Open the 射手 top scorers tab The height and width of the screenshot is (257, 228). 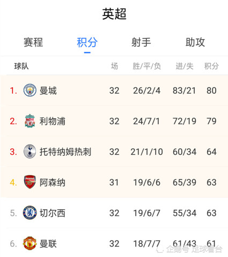pyautogui.click(x=141, y=42)
